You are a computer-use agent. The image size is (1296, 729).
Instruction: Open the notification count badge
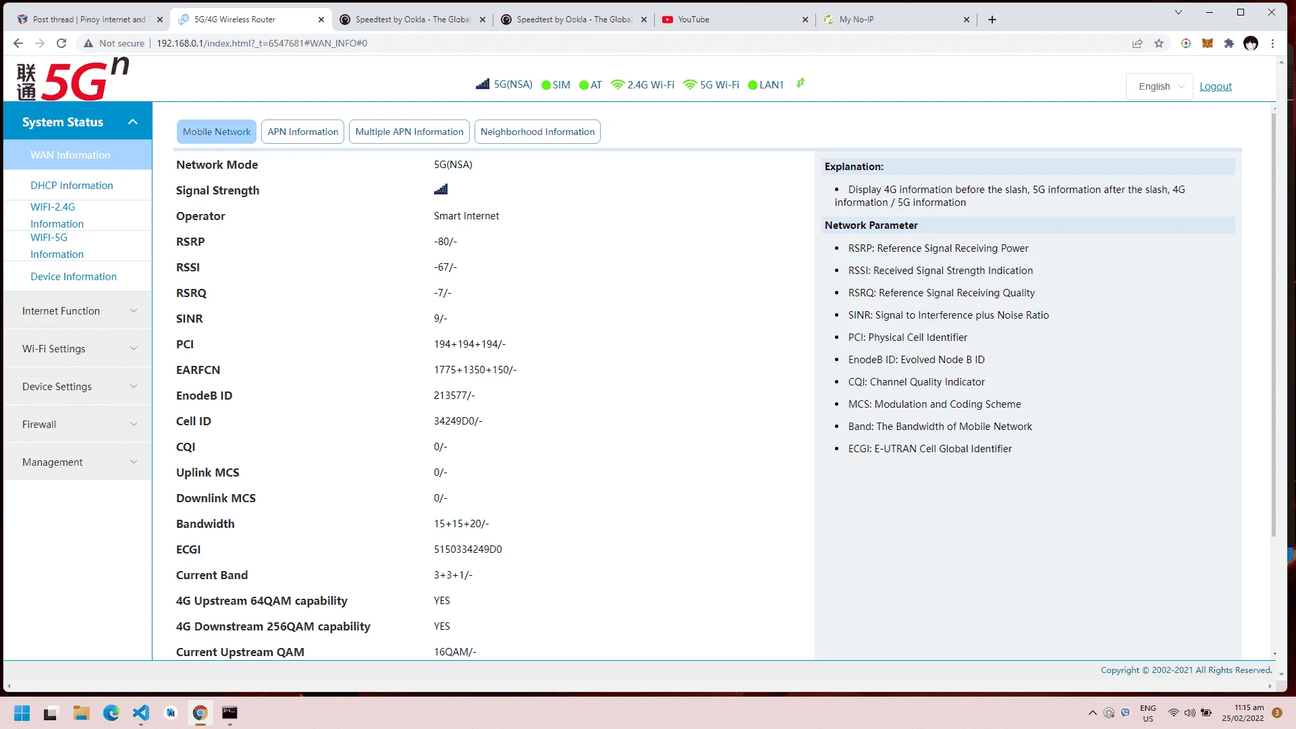[1277, 713]
